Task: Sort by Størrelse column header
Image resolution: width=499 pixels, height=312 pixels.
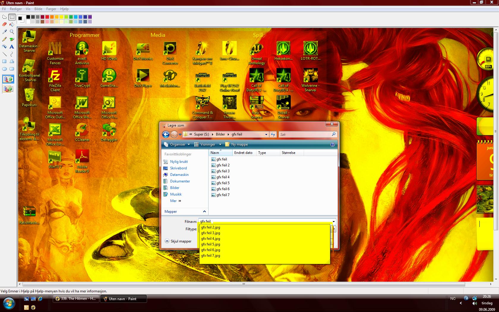Action: [292, 153]
